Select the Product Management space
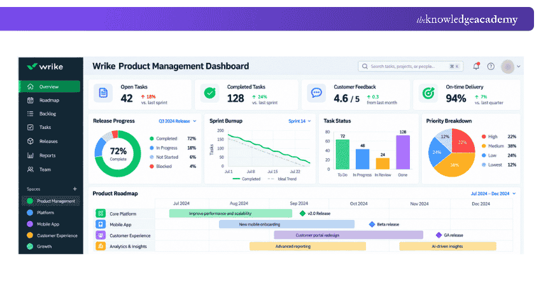 [51, 201]
